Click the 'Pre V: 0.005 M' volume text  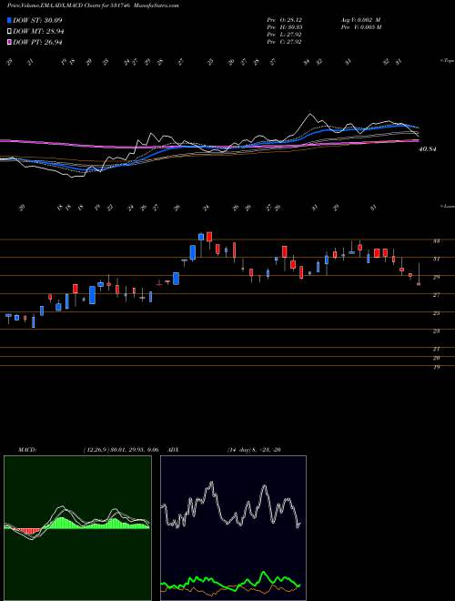(x=360, y=27)
